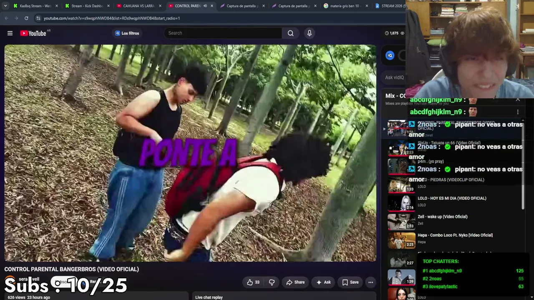Click the 1,875 vidIQ counter

(394, 33)
